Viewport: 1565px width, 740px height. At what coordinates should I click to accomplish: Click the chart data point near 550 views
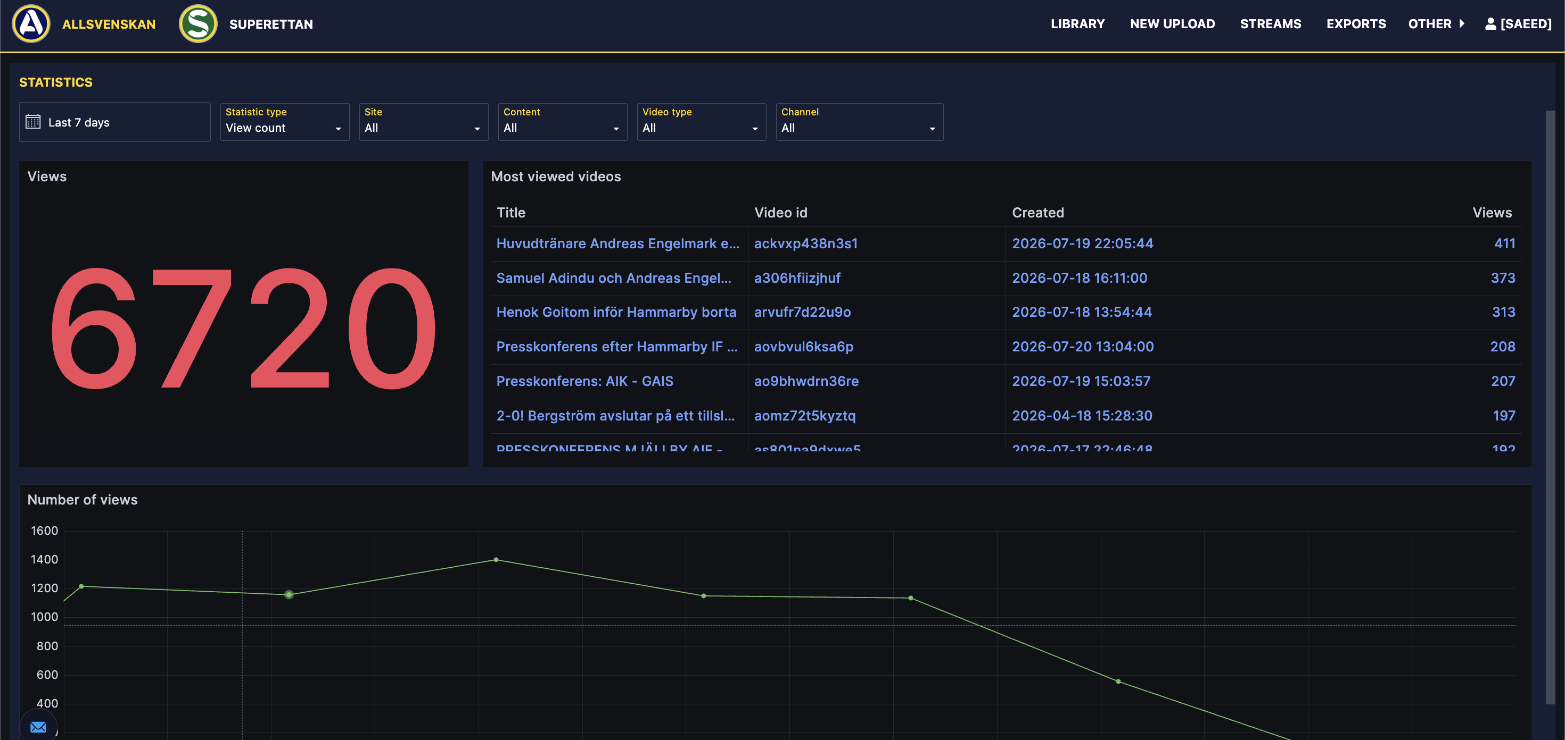tap(1118, 681)
